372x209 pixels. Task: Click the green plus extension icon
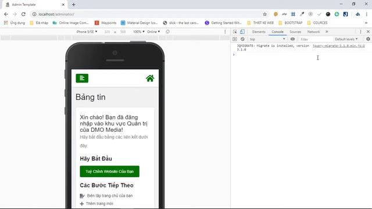pyautogui.click(x=337, y=14)
